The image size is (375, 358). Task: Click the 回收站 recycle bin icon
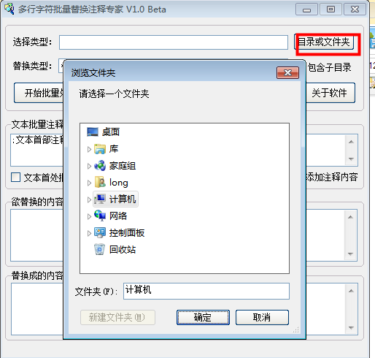click(100, 249)
